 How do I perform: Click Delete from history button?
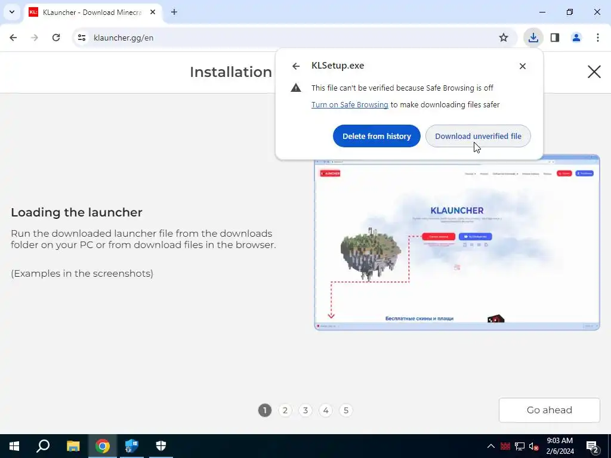pyautogui.click(x=377, y=136)
